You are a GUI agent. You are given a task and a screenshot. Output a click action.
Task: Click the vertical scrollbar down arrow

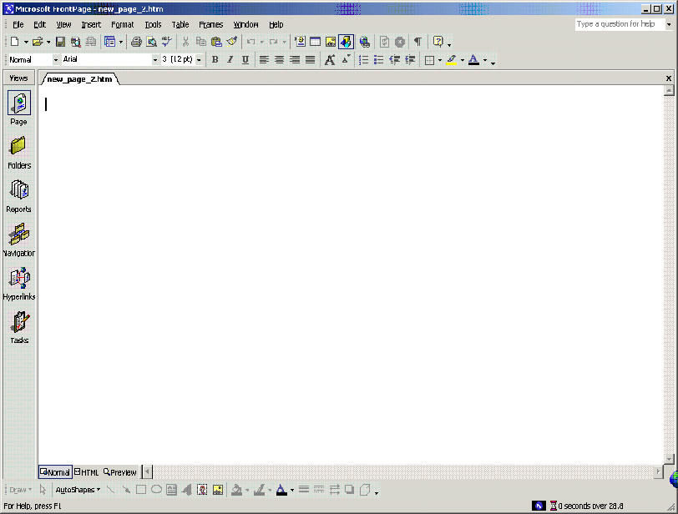click(x=669, y=459)
